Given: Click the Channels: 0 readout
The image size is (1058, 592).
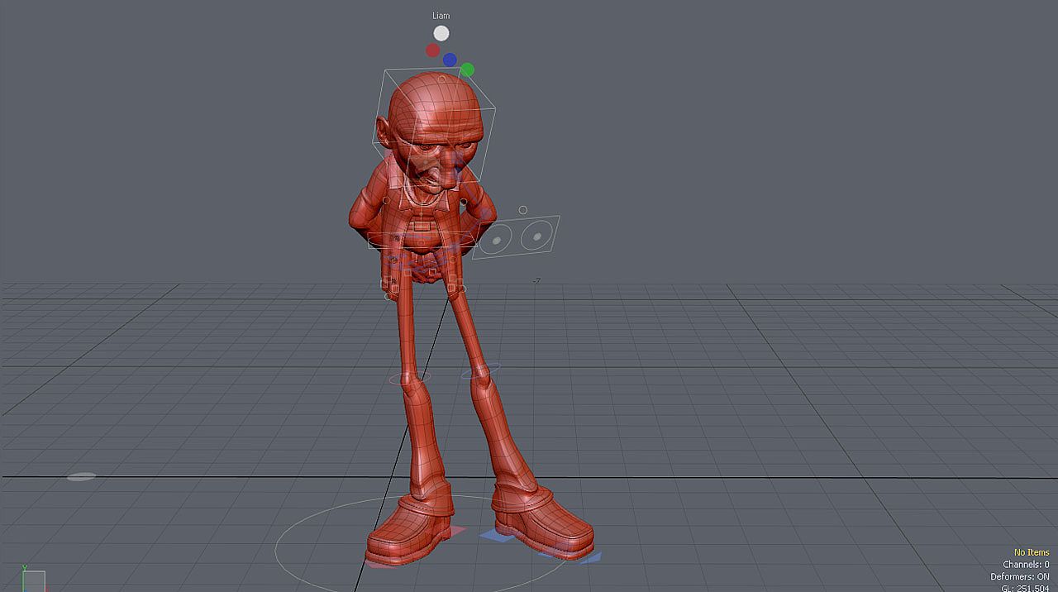Looking at the screenshot, I should tap(1026, 564).
